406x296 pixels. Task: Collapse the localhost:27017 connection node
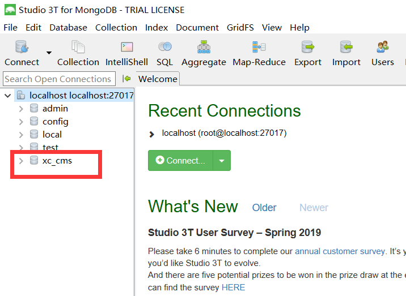coord(8,96)
